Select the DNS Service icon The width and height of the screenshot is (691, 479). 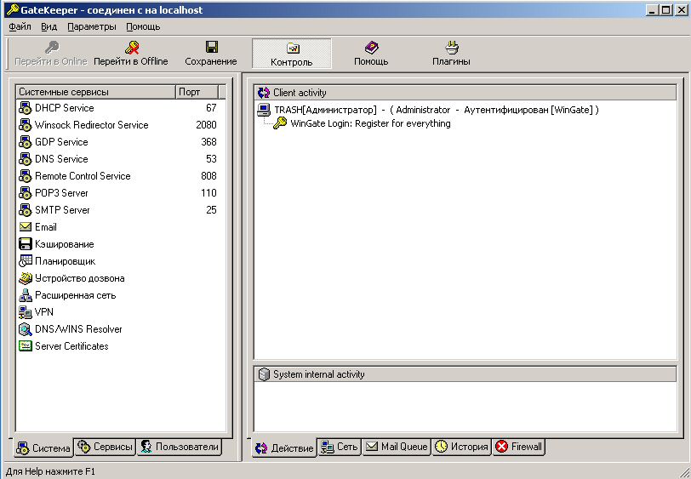coord(26,159)
